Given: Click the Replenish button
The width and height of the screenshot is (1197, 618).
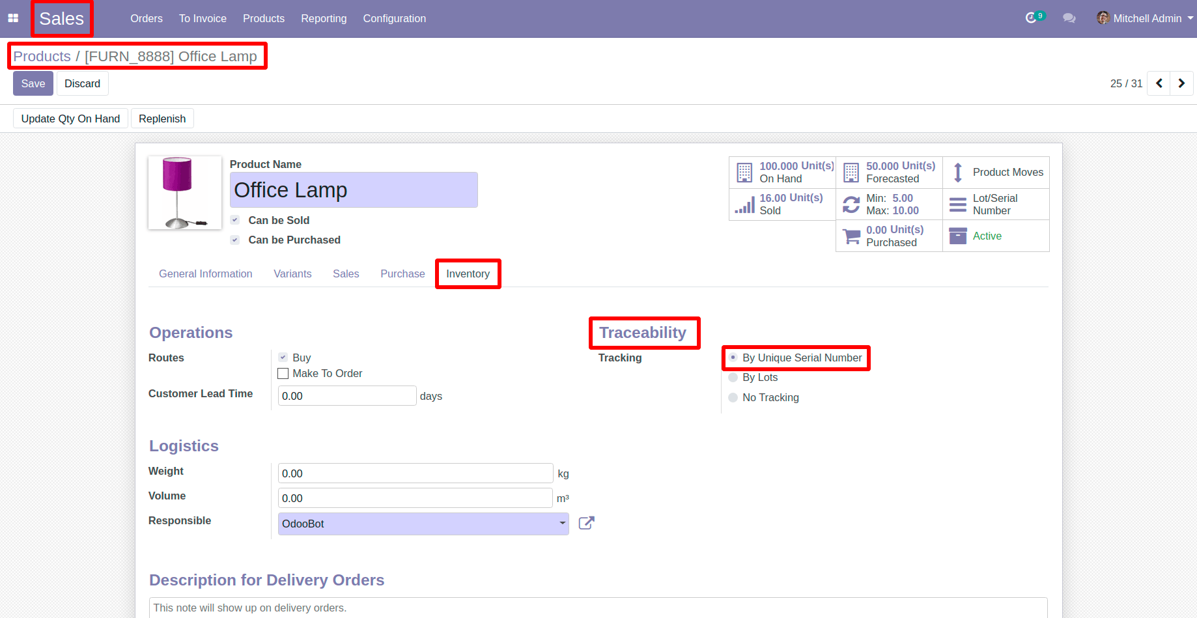Looking at the screenshot, I should tap(162, 119).
